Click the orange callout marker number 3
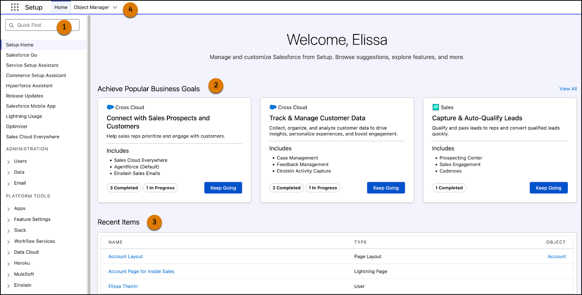Screen dimensions: 582x295 (x=154, y=222)
